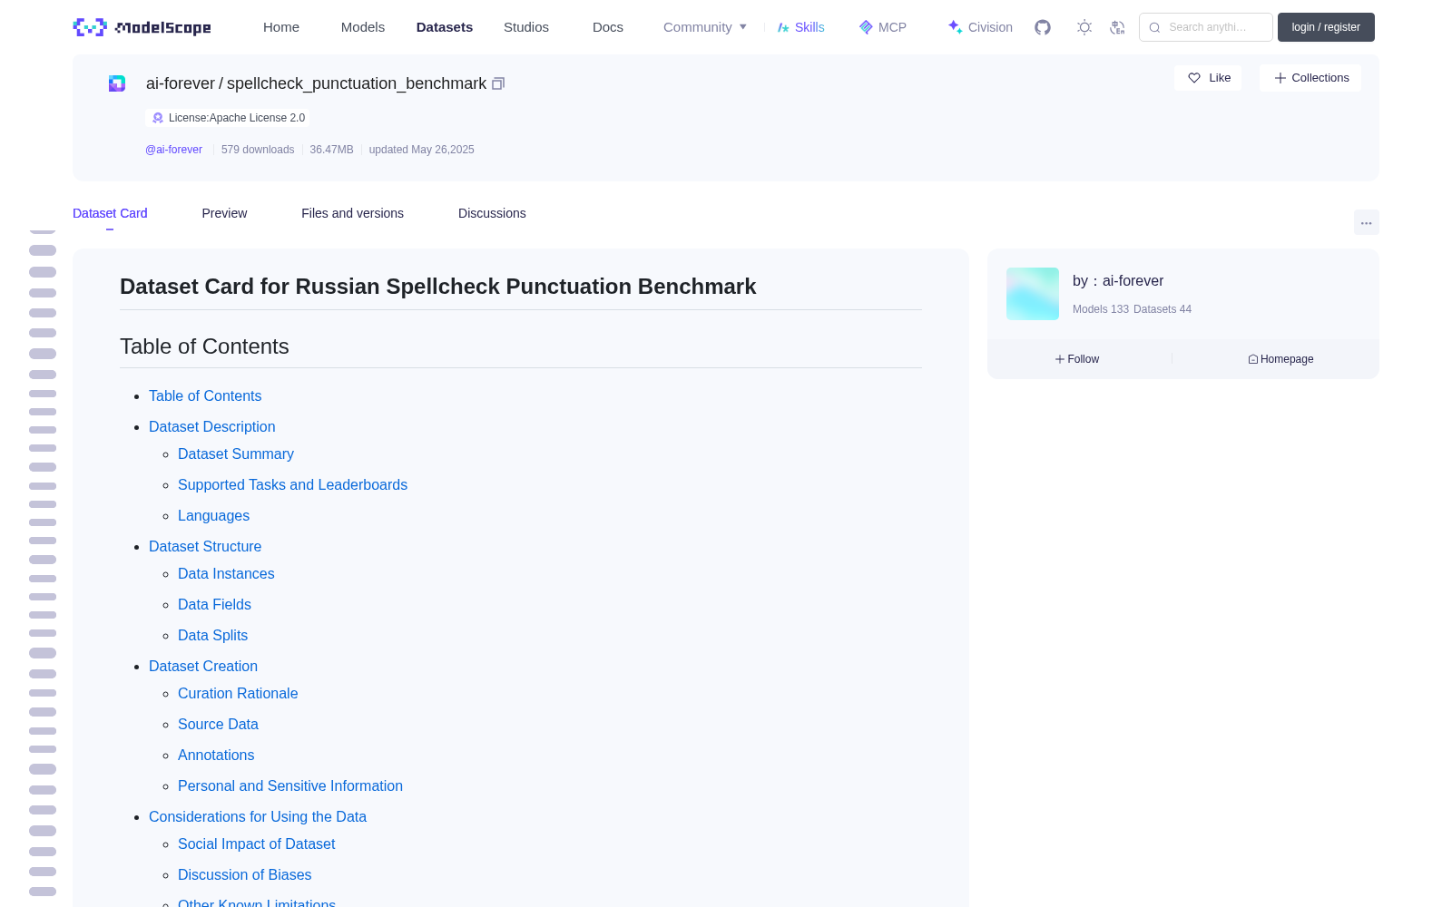Switch to the Files and versions tab

coord(352,213)
